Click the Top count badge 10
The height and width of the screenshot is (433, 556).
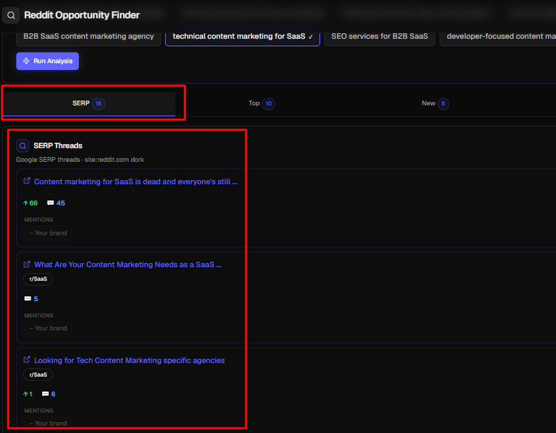click(x=268, y=103)
